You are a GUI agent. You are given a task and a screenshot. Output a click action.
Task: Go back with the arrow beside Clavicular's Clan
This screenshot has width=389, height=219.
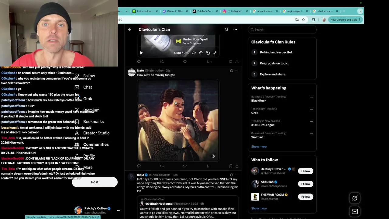tap(130, 30)
